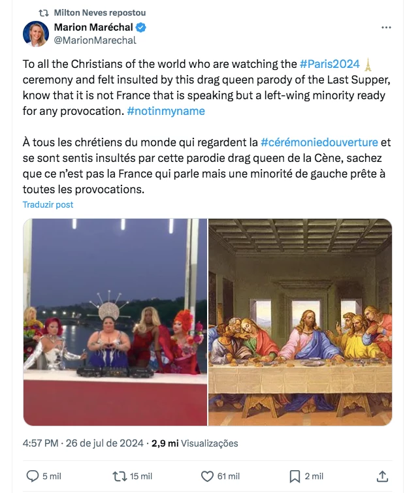Click "Traduzir post" to translate

48,204
